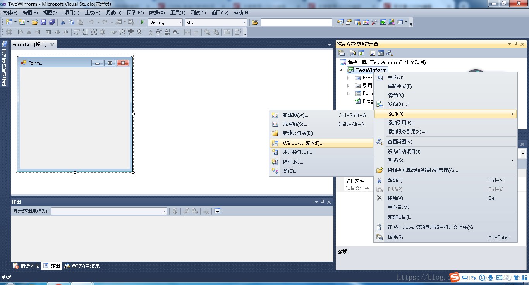Open the Find combo box dropdown
This screenshot has width=529, height=285.
(330, 22)
